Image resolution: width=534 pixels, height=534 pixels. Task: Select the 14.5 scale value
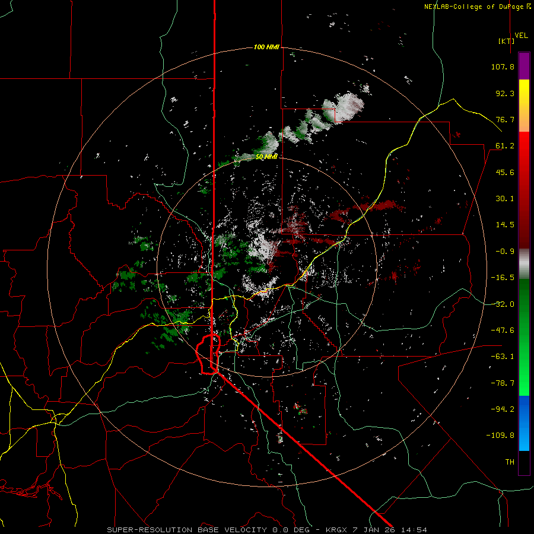point(505,225)
